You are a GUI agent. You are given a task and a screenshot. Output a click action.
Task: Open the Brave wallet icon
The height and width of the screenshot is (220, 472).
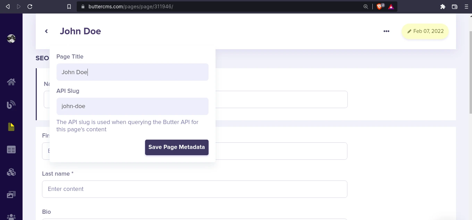click(455, 7)
